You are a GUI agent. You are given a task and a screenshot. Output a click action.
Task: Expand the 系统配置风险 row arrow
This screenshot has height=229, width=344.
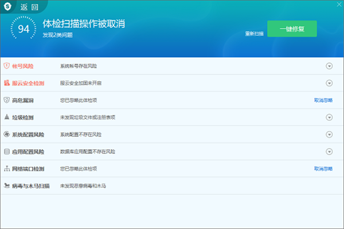tap(329, 135)
